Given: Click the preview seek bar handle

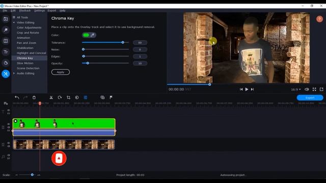Looking at the screenshot, I should tap(209, 84).
